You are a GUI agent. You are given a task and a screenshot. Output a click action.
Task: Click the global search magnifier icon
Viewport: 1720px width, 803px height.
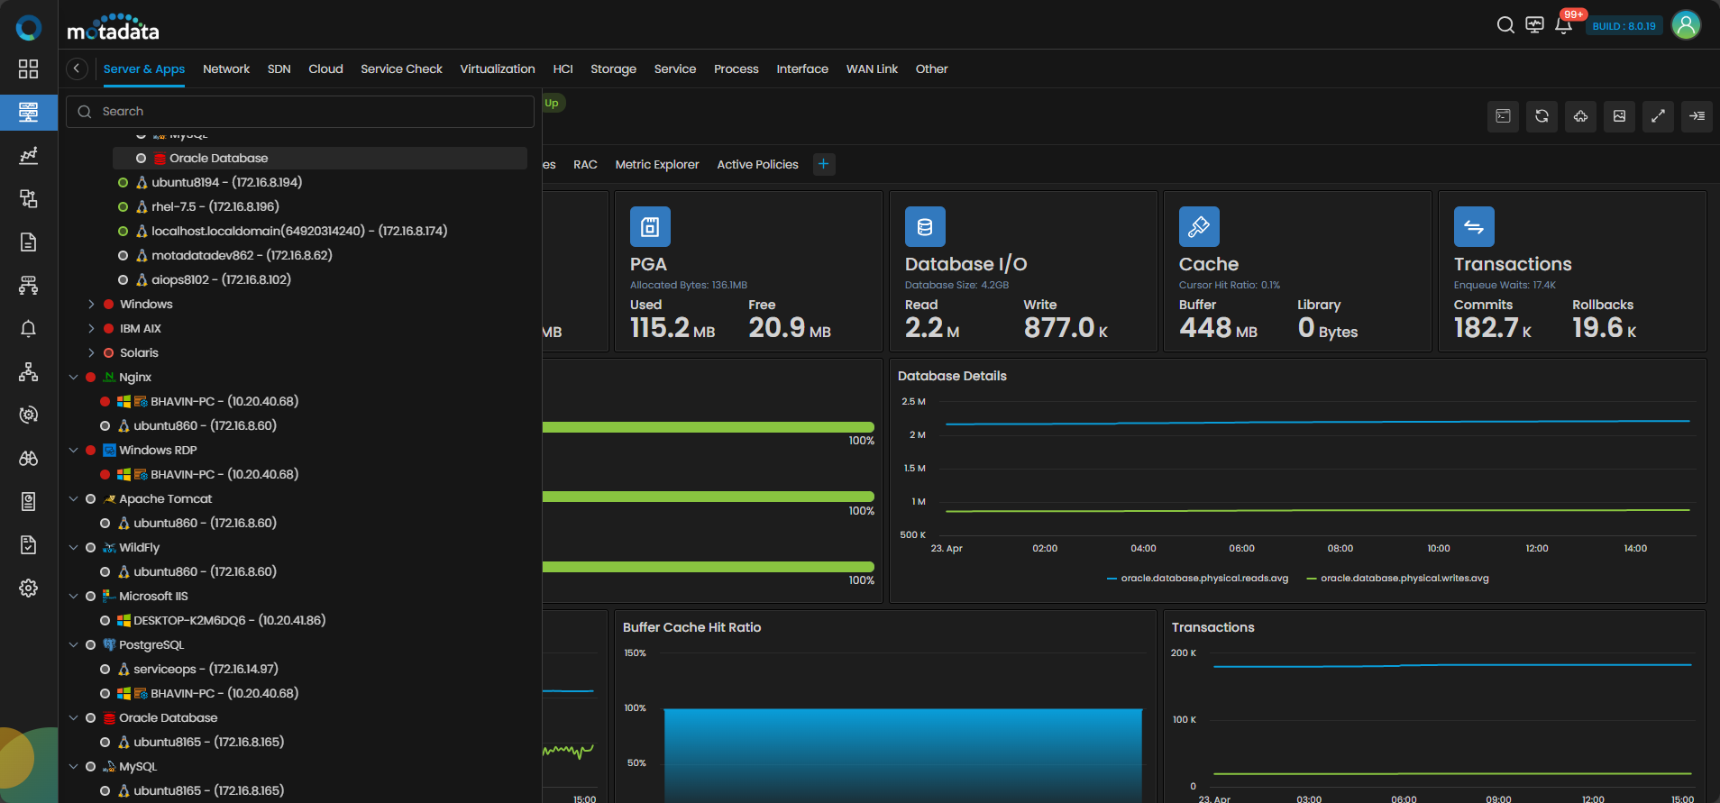tap(1505, 25)
